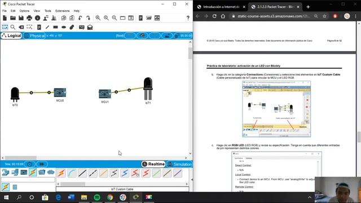
Task: Open a file with the folder icon
Action: (x=13, y=18)
